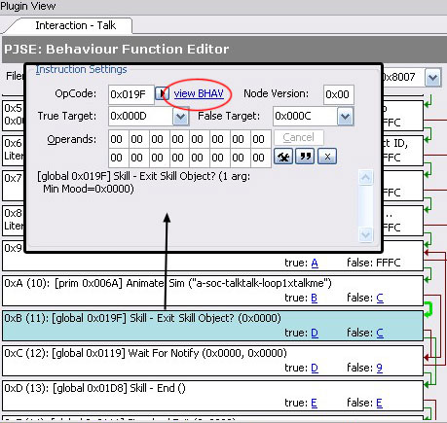Follow the false: C link on Exit Skill Object row
Image resolution: width=447 pixels, height=423 pixels.
point(380,333)
